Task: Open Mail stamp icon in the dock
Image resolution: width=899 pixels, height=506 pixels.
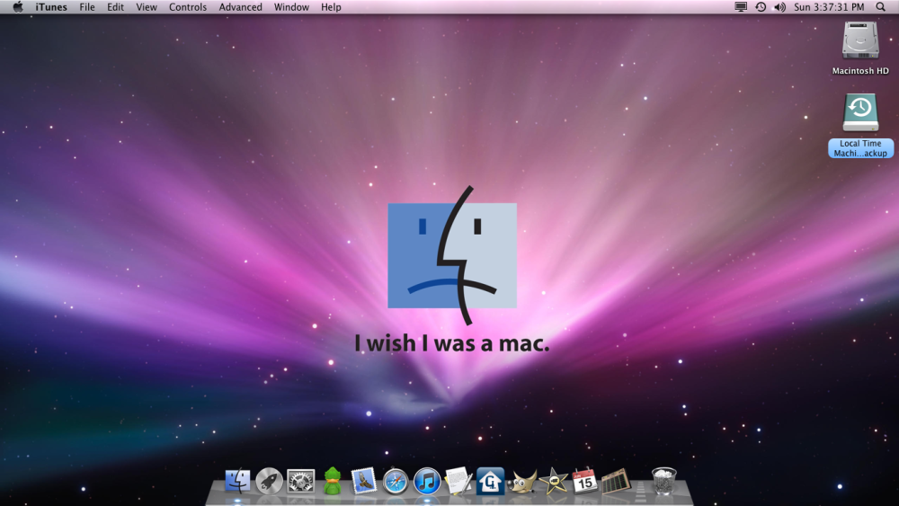Action: (x=363, y=481)
